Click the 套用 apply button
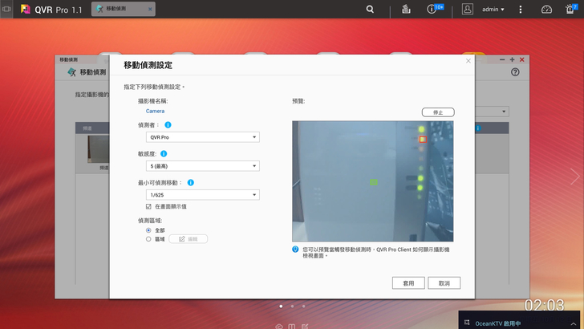The width and height of the screenshot is (584, 329). point(408,283)
